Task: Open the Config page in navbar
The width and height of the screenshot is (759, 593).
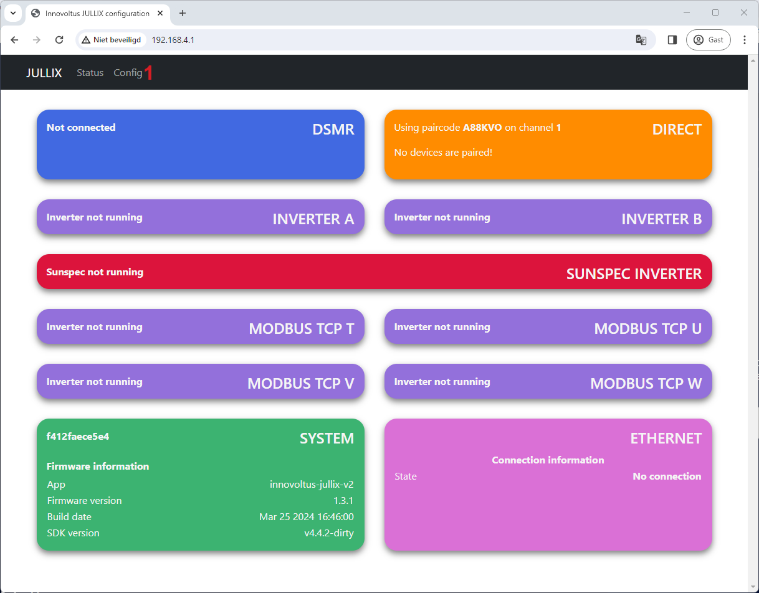Action: tap(128, 73)
